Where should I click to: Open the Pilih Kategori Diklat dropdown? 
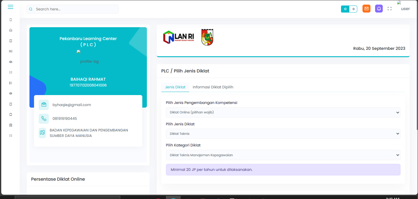[x=283, y=155]
